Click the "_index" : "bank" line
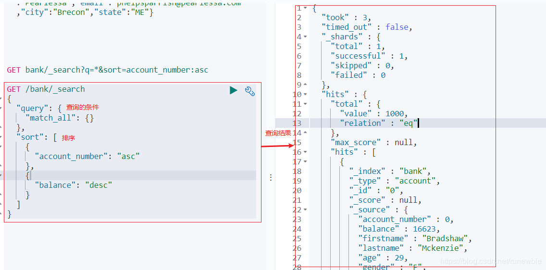The image size is (546, 270). pyautogui.click(x=390, y=171)
